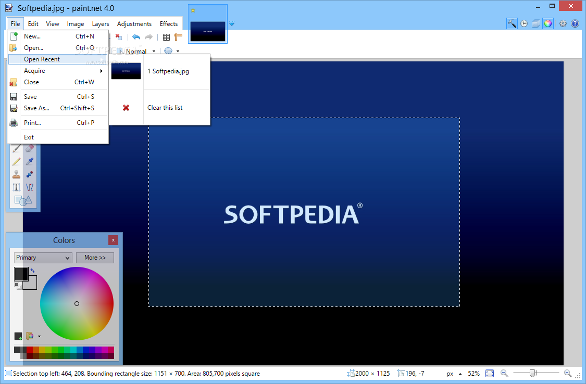586x384 pixels.
Task: Select the Clone Stamp tool
Action: (17, 174)
